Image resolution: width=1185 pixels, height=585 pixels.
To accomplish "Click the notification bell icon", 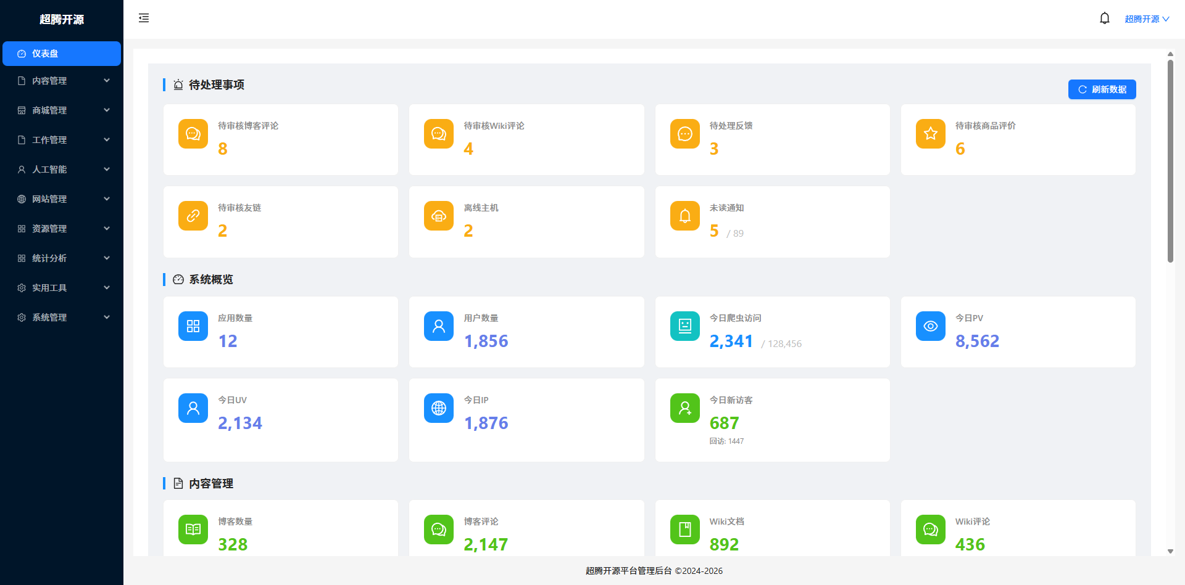I will click(x=1104, y=18).
